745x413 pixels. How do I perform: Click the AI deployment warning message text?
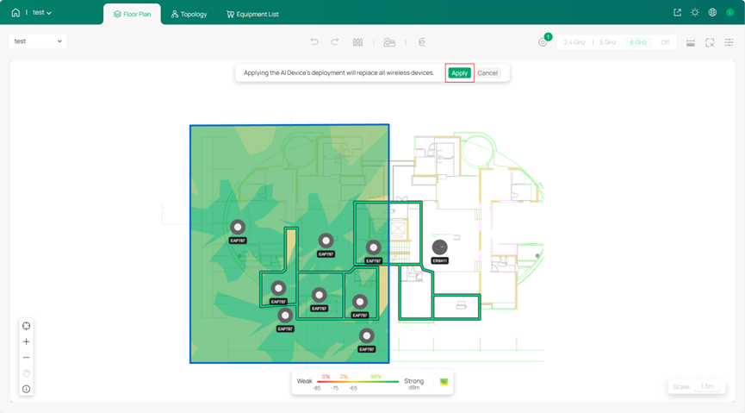[x=338, y=72]
